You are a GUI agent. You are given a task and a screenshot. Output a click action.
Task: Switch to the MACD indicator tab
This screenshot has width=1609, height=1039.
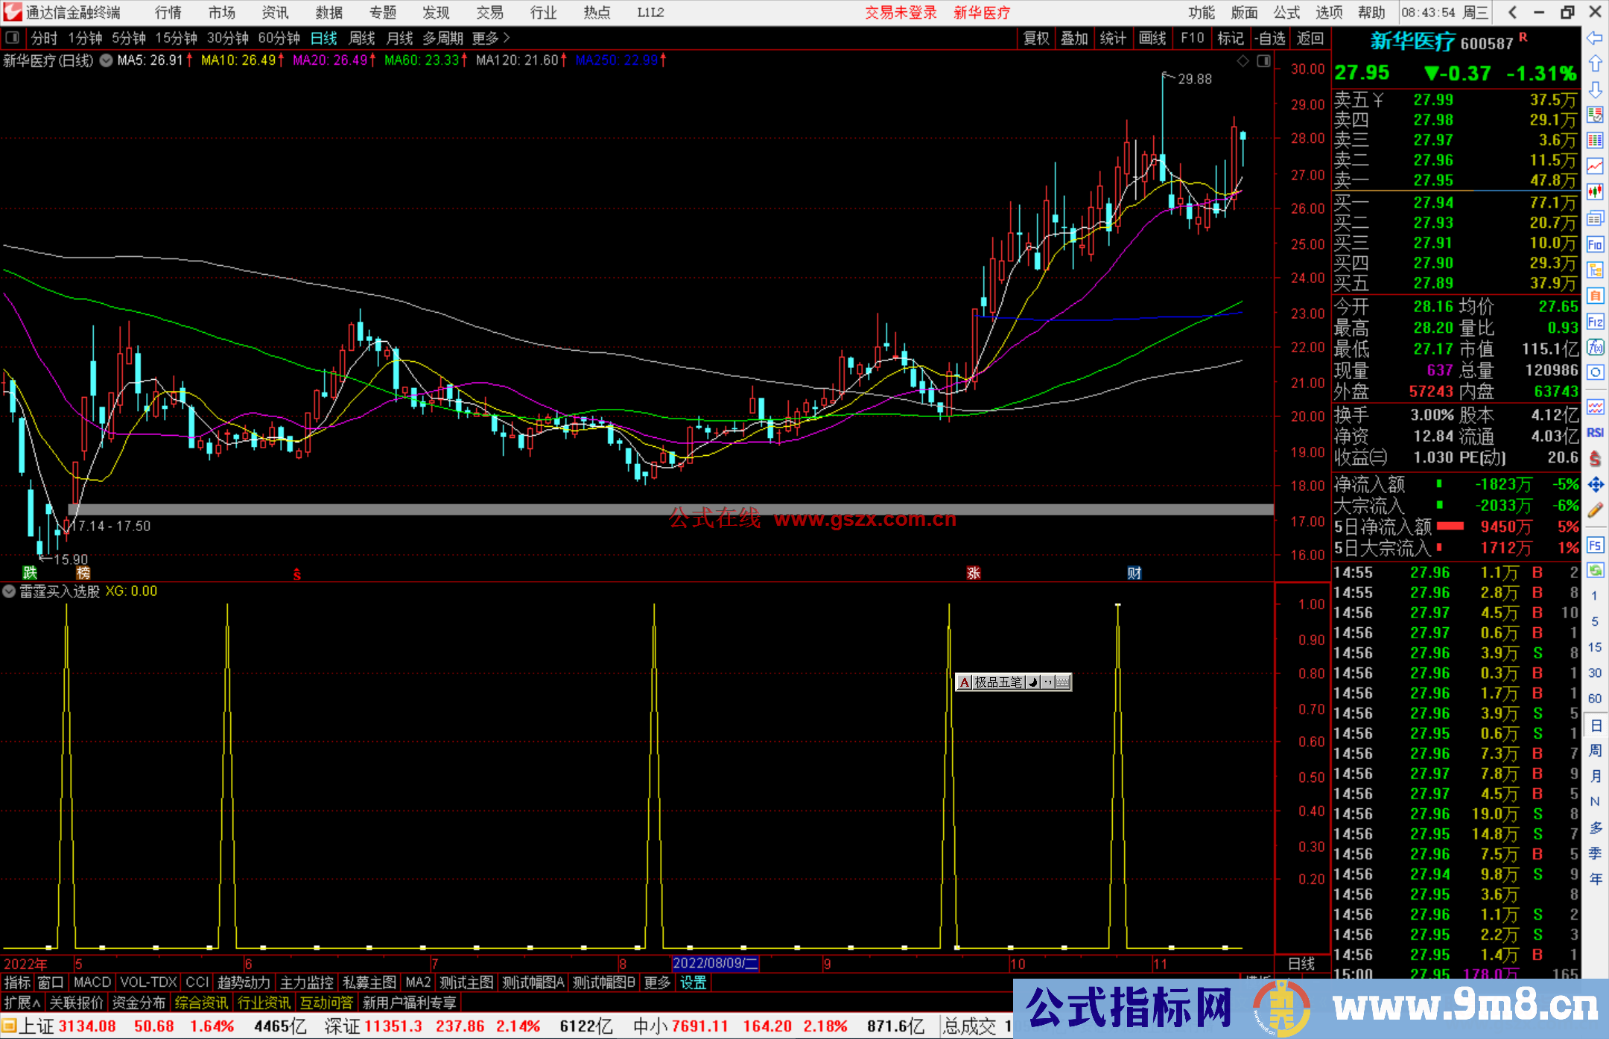[x=92, y=982]
